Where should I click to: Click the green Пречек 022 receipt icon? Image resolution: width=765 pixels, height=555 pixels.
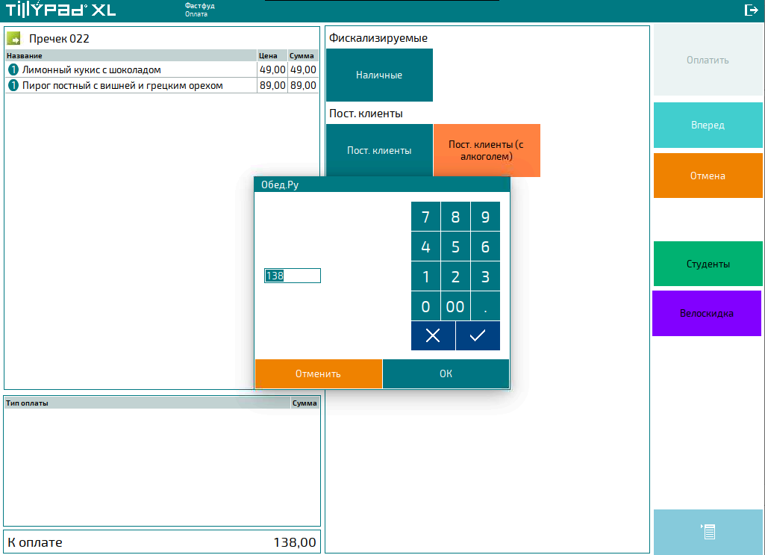(x=14, y=38)
